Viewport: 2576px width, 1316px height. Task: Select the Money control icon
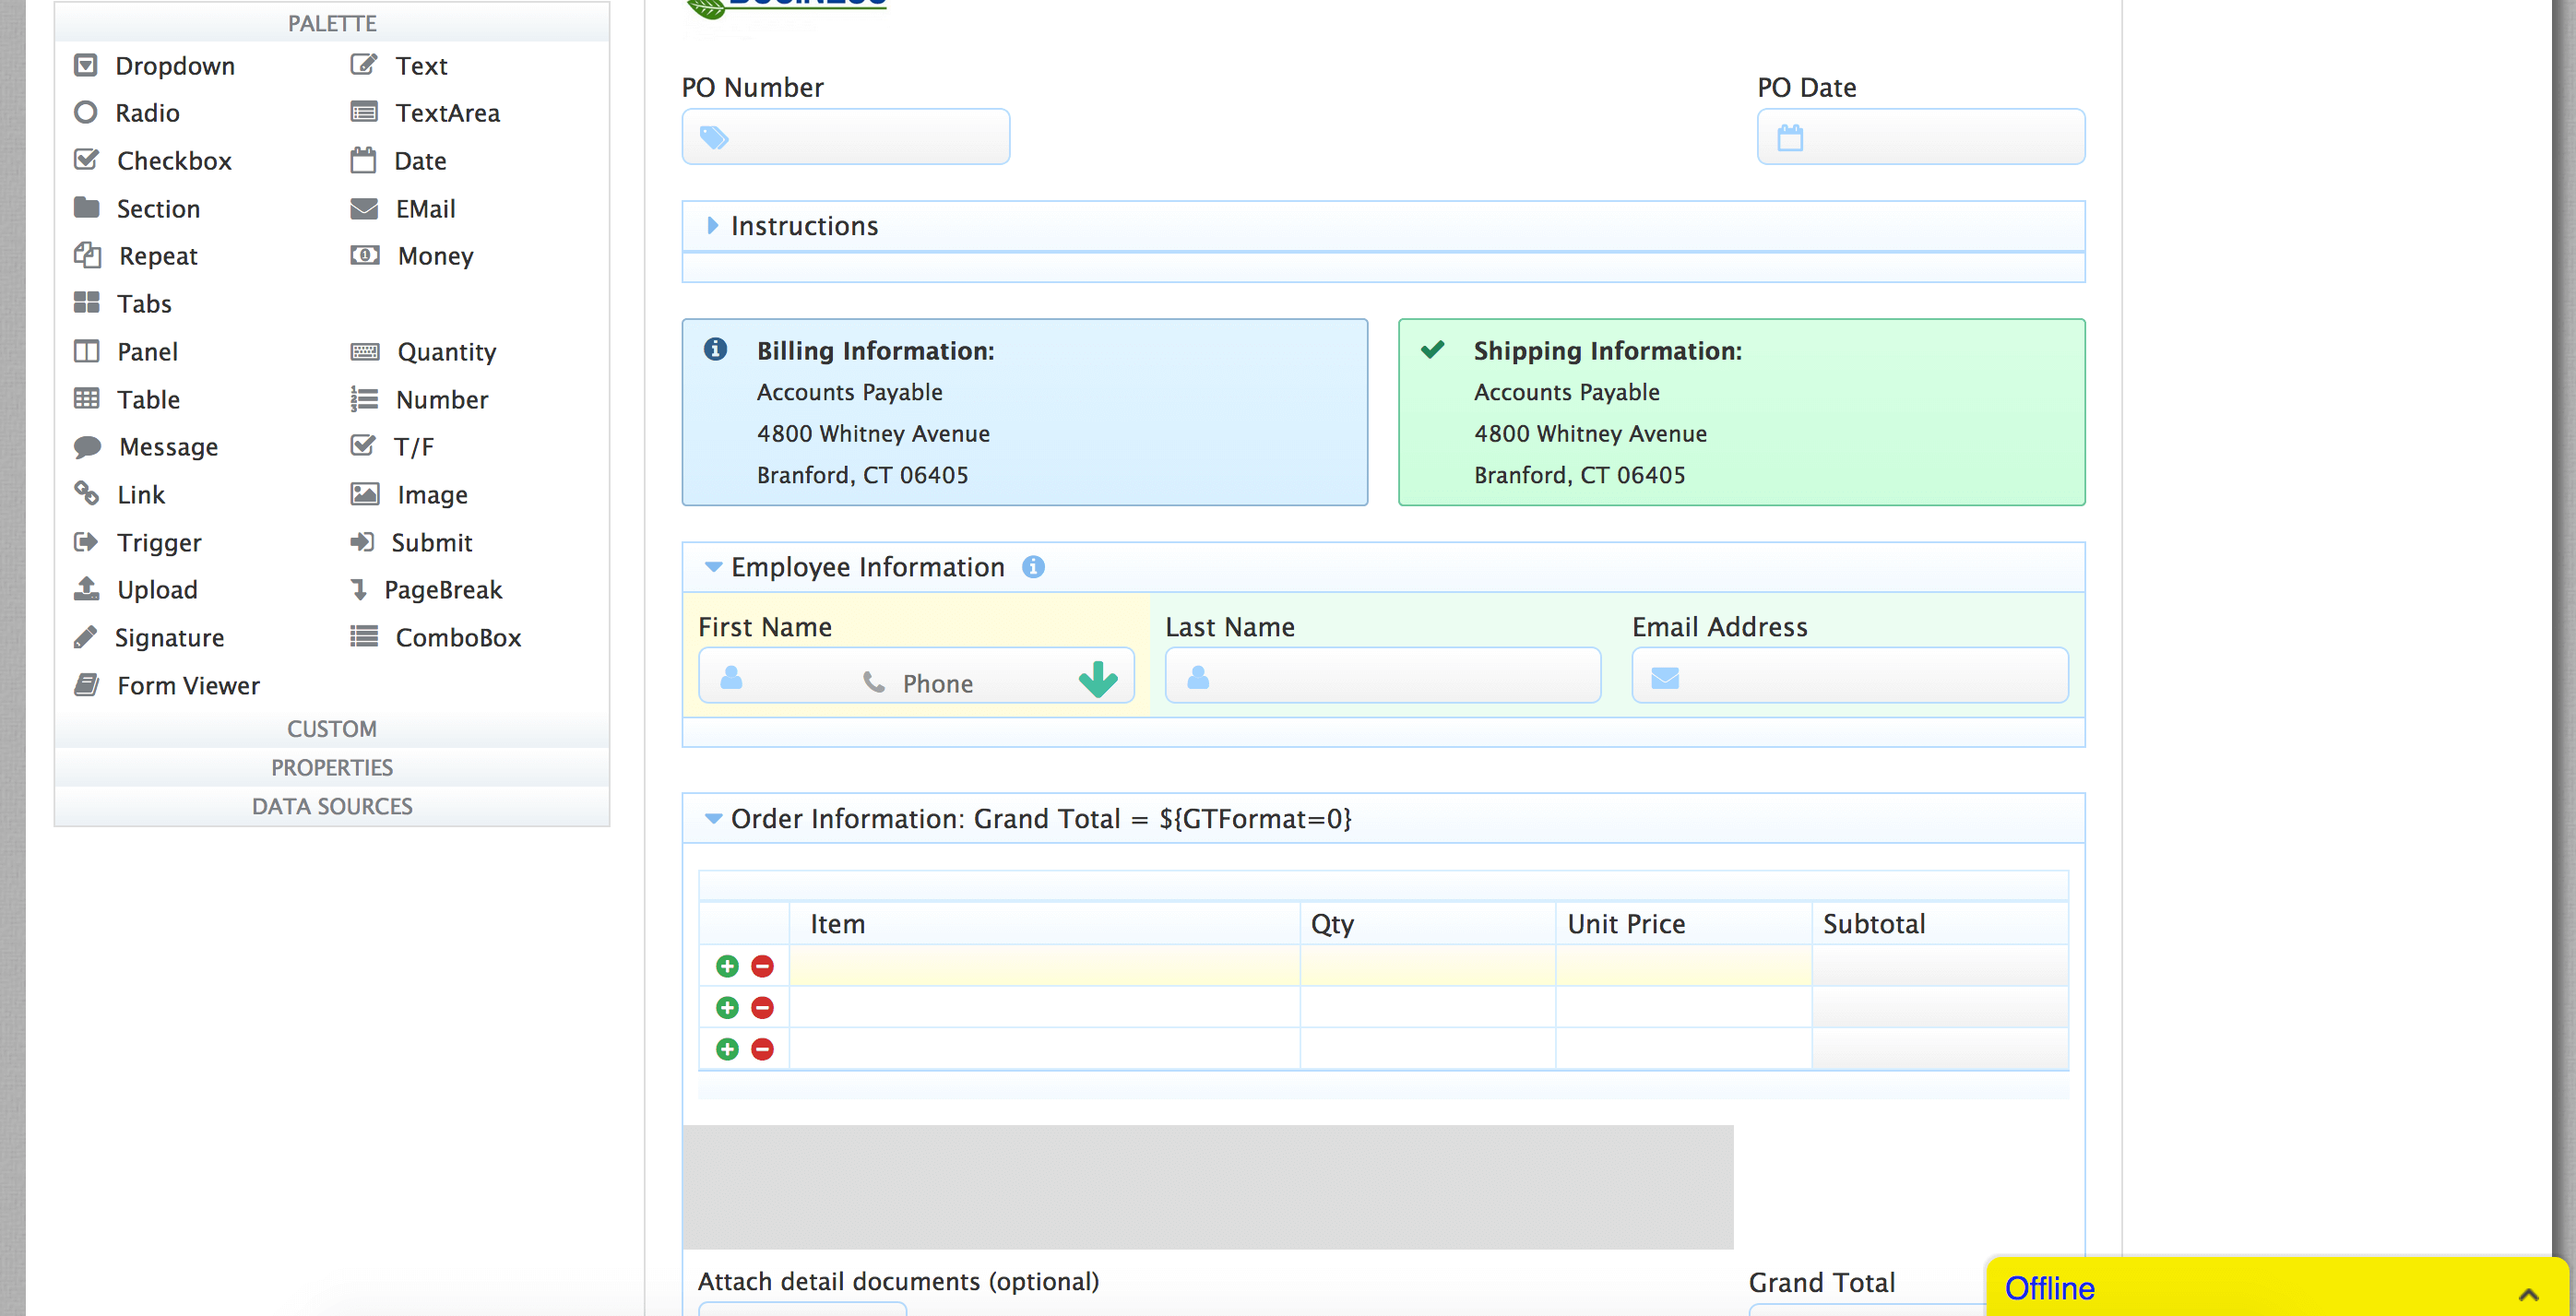point(364,255)
